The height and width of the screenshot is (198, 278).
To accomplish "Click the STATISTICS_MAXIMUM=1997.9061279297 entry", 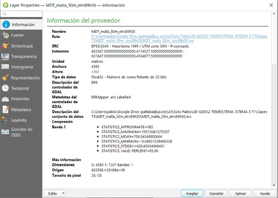I will click(135, 132).
